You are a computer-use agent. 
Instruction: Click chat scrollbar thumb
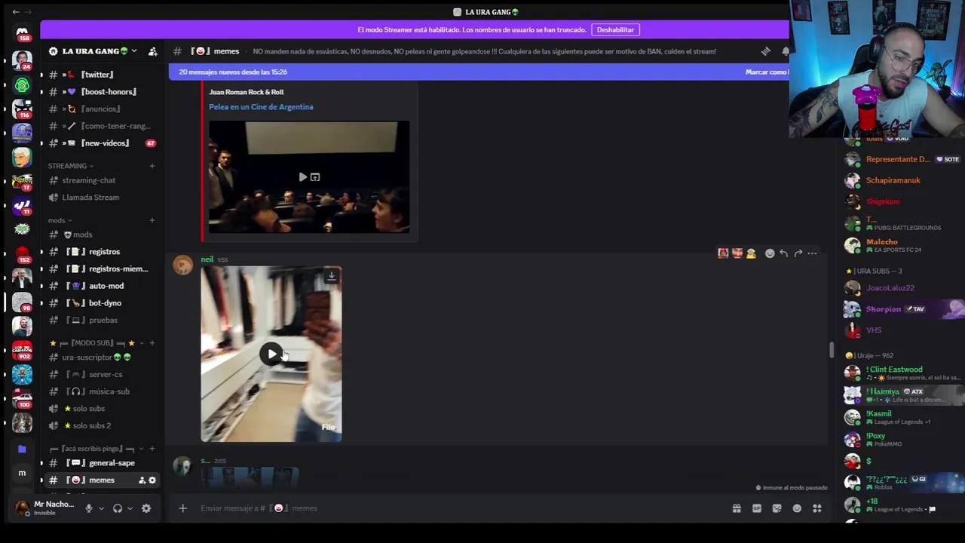[832, 350]
